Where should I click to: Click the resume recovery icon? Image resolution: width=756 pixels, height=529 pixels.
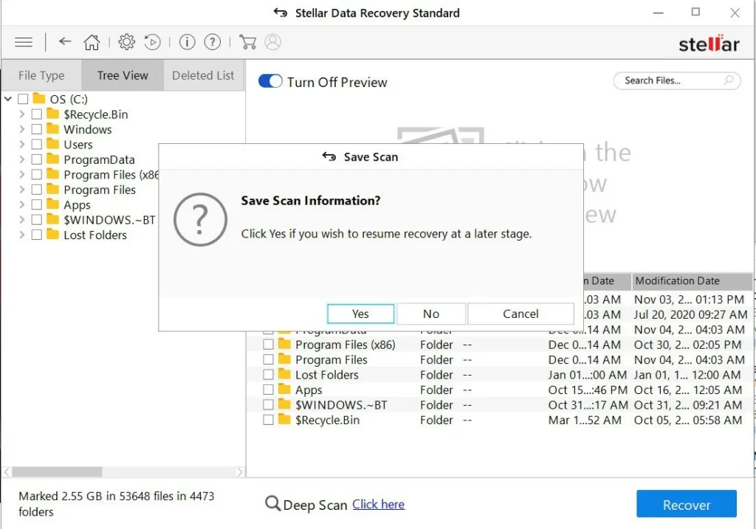click(152, 42)
